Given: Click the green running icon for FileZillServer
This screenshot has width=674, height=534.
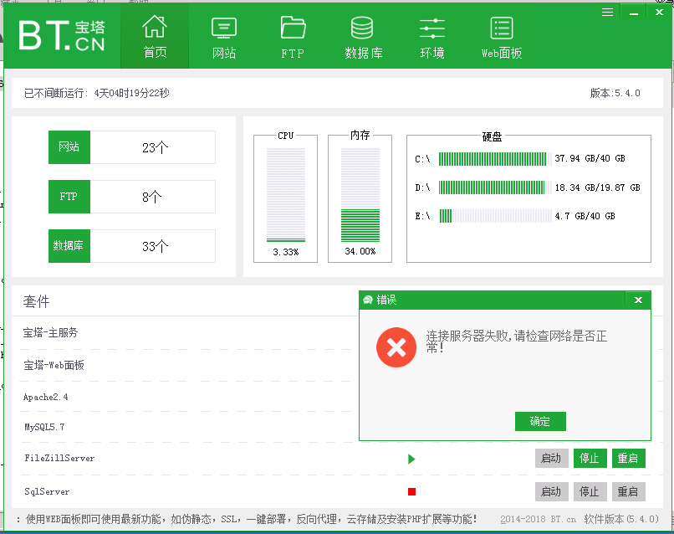Looking at the screenshot, I should pyautogui.click(x=411, y=460).
